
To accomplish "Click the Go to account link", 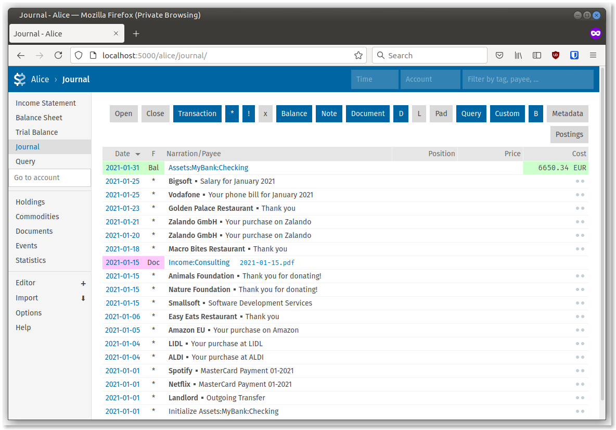I will pyautogui.click(x=36, y=178).
